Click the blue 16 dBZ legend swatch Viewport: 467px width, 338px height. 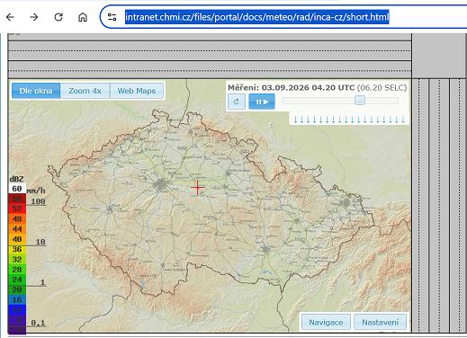(17, 299)
